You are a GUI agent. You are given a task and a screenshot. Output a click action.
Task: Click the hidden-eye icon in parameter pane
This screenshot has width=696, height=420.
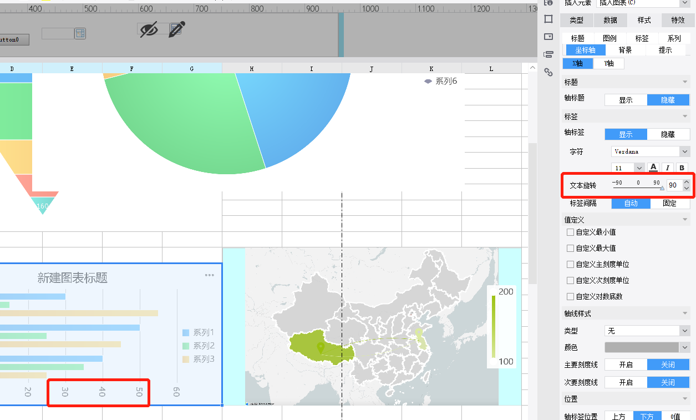pos(149,29)
